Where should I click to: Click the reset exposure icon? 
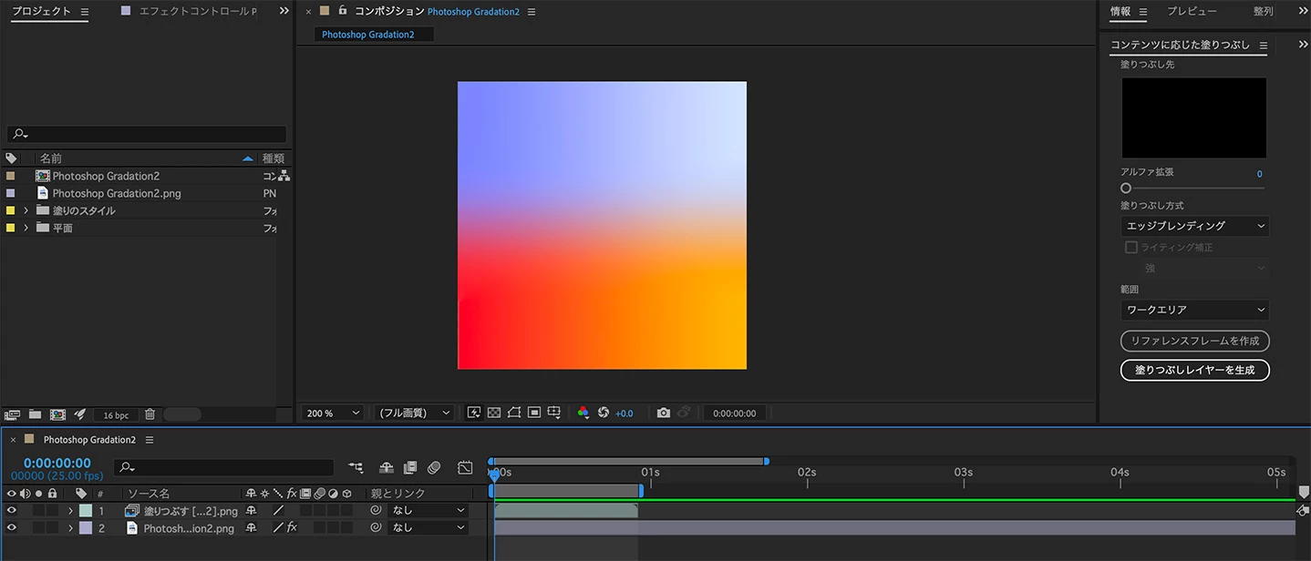(603, 413)
